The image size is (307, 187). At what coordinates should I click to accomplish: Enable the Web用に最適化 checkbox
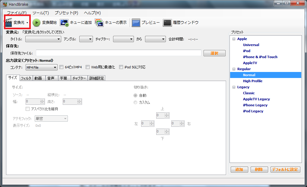[87, 67]
